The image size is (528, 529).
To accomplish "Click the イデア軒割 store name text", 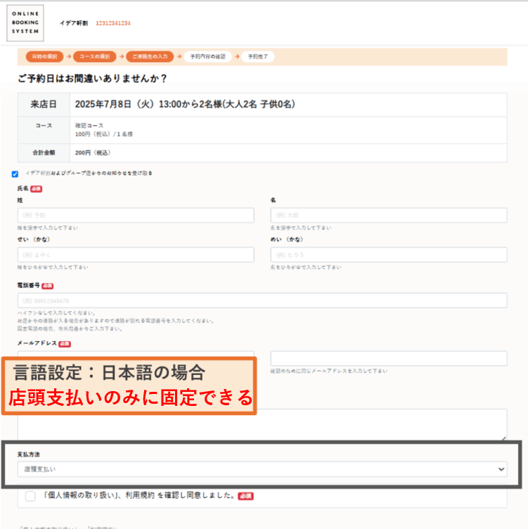I will [74, 23].
